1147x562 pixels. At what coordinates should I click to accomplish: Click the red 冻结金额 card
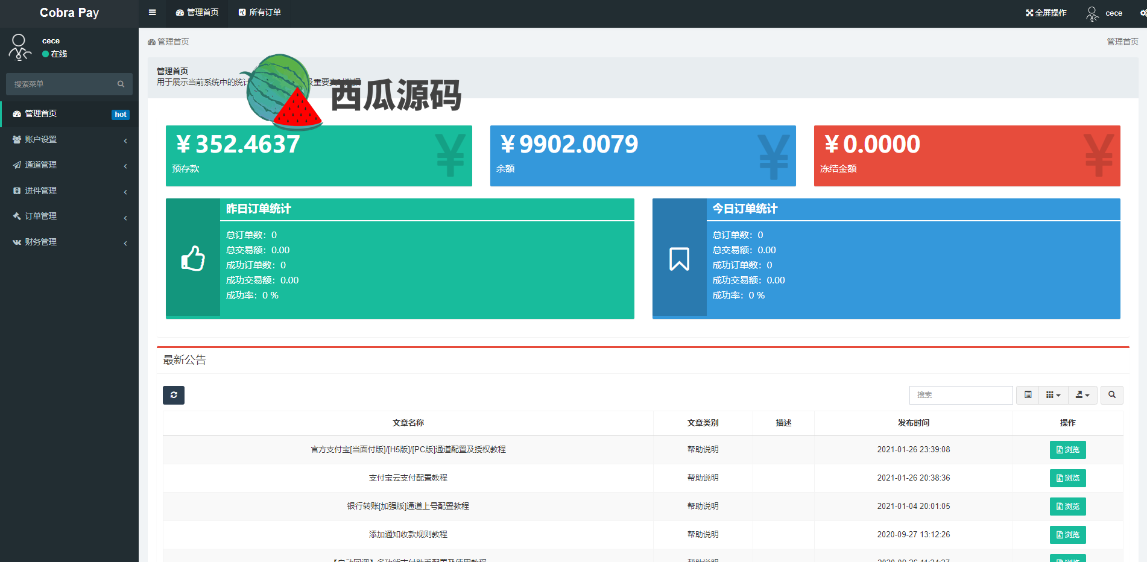click(967, 156)
